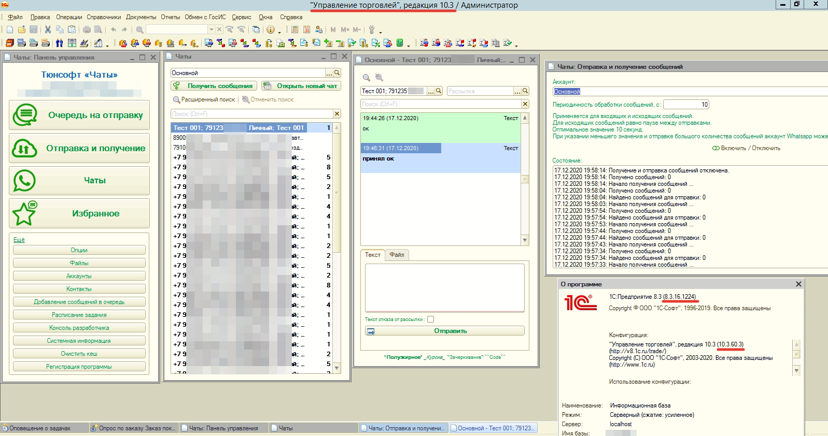Expand the Ещё section in control panel

[19, 240]
